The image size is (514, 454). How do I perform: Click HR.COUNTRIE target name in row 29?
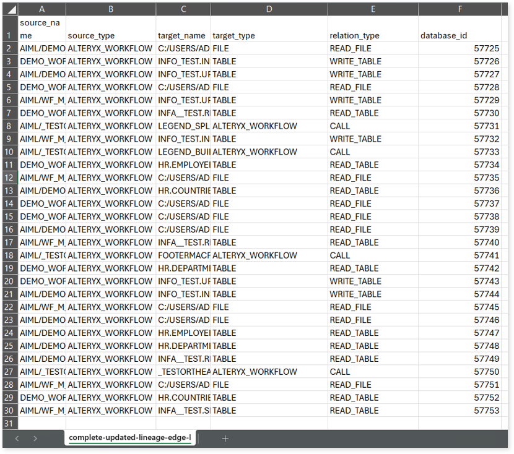coord(183,398)
